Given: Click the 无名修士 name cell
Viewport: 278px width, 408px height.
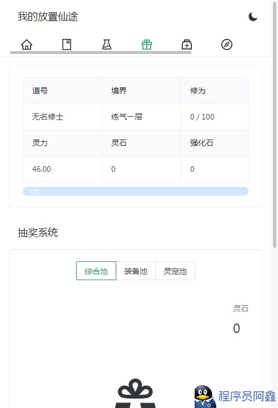Looking at the screenshot, I should [62, 117].
